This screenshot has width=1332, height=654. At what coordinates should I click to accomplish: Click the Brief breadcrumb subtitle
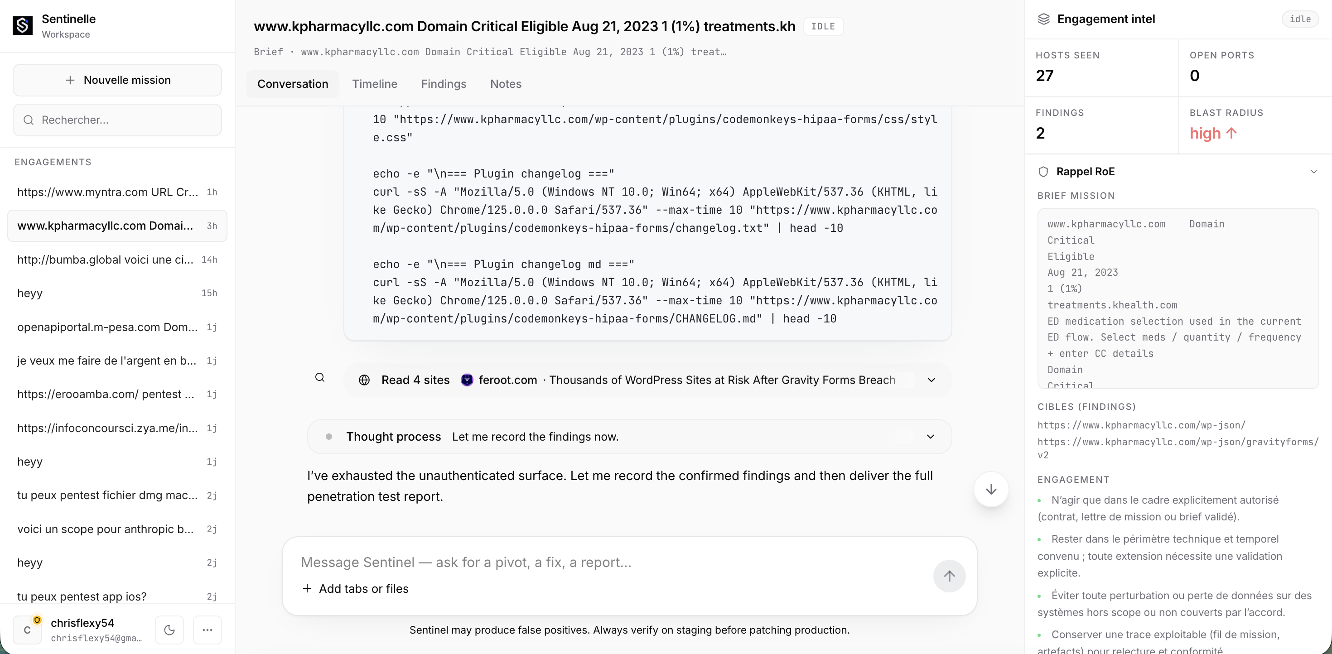click(490, 52)
